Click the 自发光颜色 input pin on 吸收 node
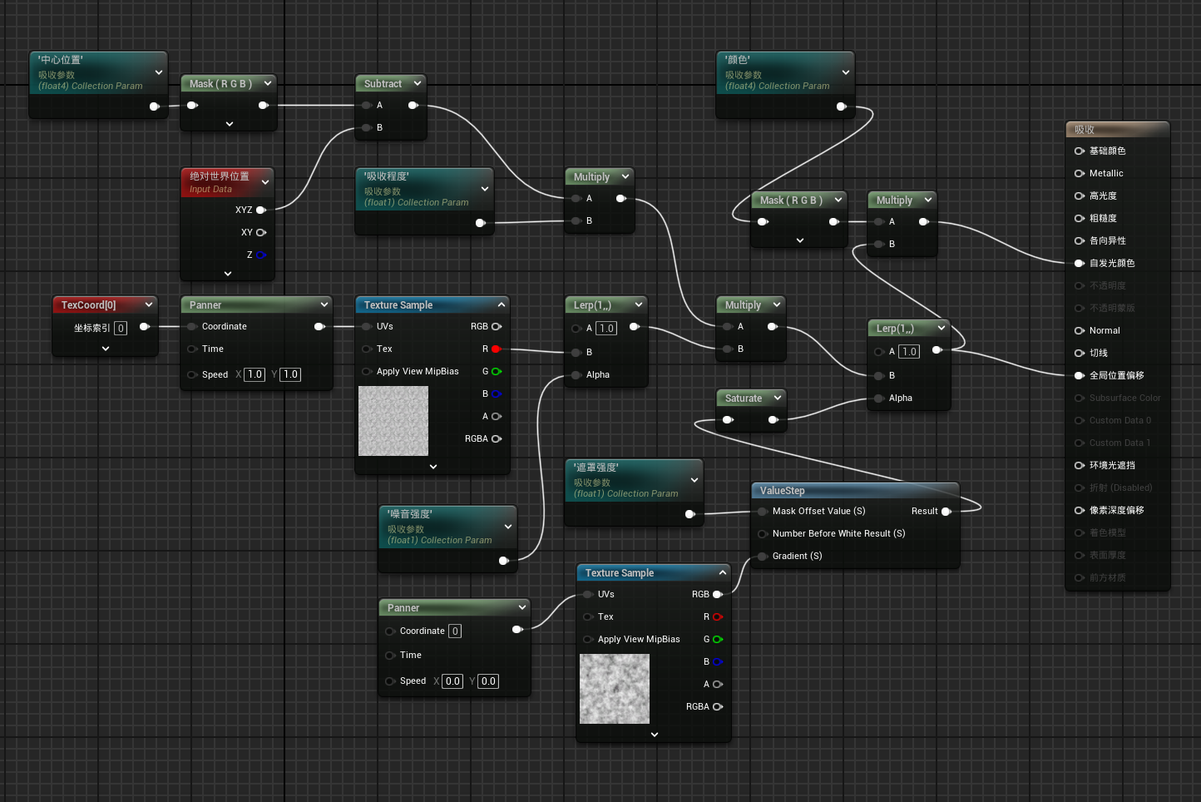This screenshot has height=802, width=1201. [x=1080, y=264]
